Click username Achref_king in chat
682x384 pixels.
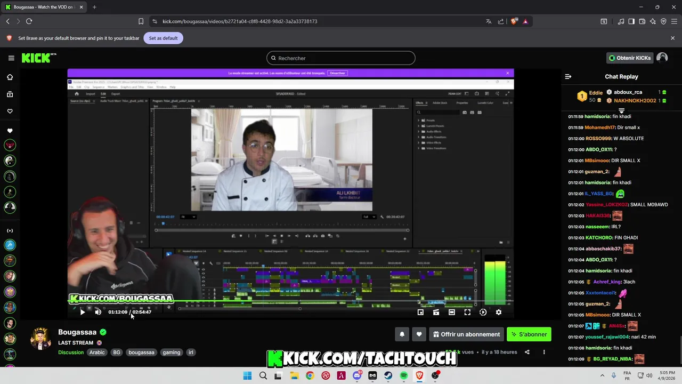point(607,282)
